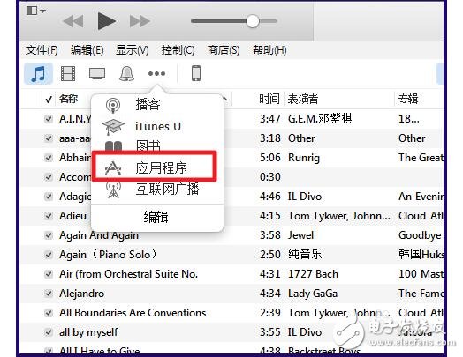Uncheck the all by myself checkbox

click(49, 332)
